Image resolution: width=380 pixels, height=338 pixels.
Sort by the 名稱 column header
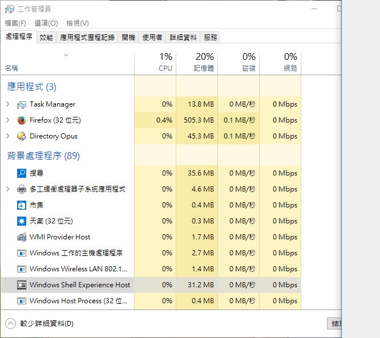(x=67, y=63)
